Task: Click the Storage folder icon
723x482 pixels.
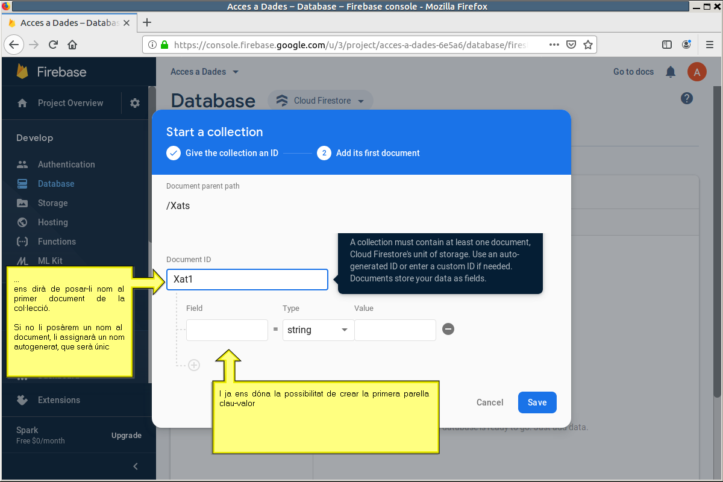Action: tap(22, 203)
